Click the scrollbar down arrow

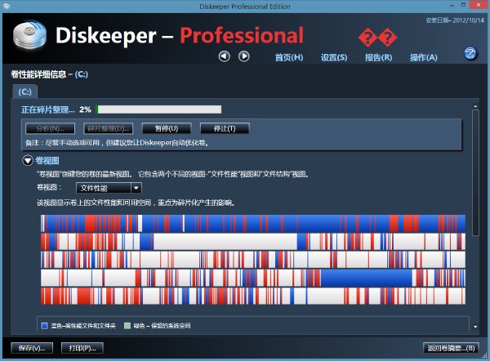[x=475, y=327]
